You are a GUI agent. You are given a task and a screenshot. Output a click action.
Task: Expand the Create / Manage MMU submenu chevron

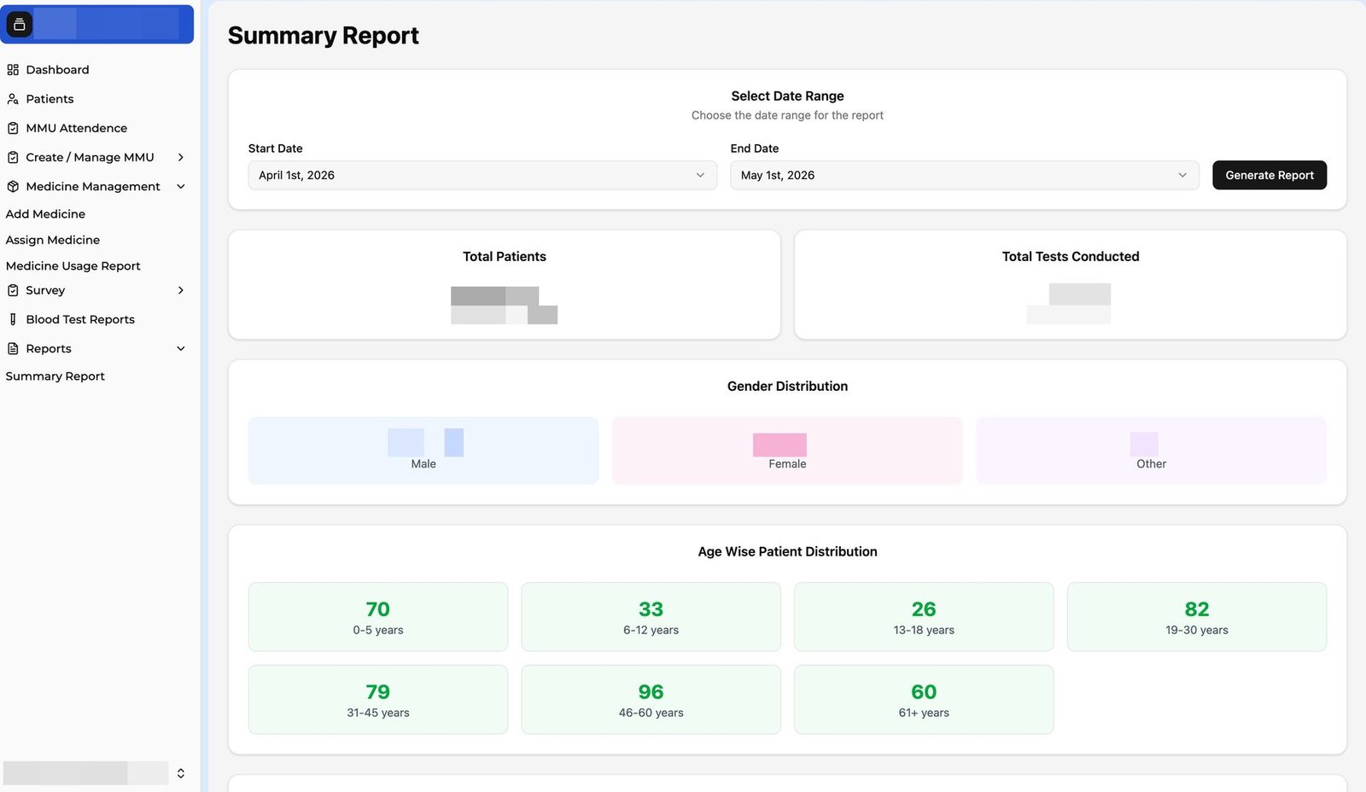click(x=181, y=157)
